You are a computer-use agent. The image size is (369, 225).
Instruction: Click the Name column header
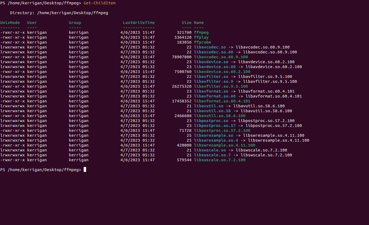pyautogui.click(x=199, y=22)
